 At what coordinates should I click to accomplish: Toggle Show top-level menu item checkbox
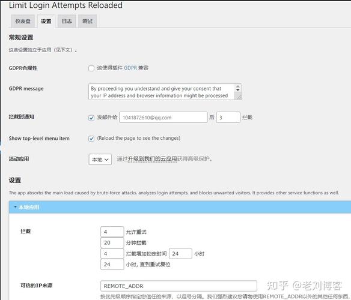tap(91, 139)
